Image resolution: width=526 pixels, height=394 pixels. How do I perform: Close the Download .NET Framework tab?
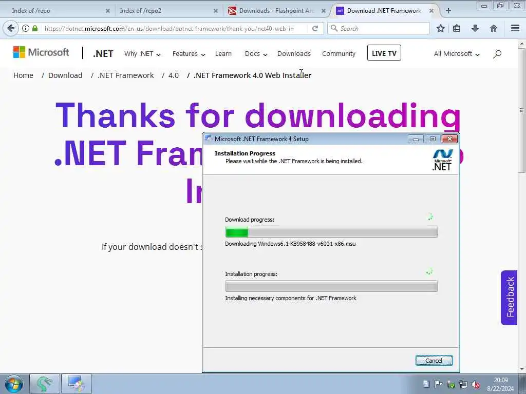pos(431,11)
